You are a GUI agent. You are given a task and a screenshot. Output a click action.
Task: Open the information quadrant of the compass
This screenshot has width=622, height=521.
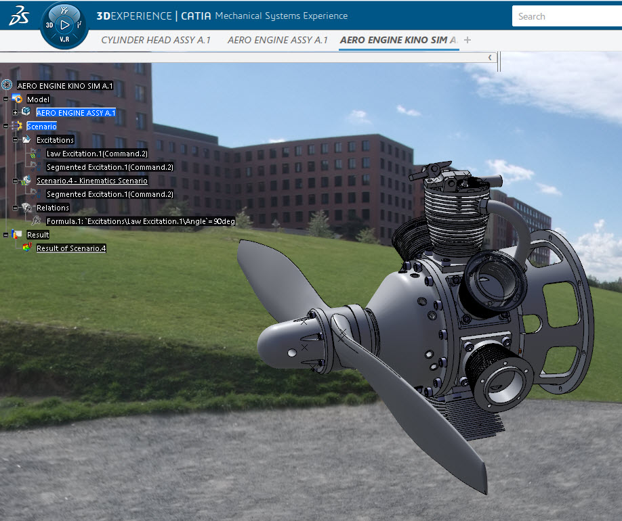79,24
